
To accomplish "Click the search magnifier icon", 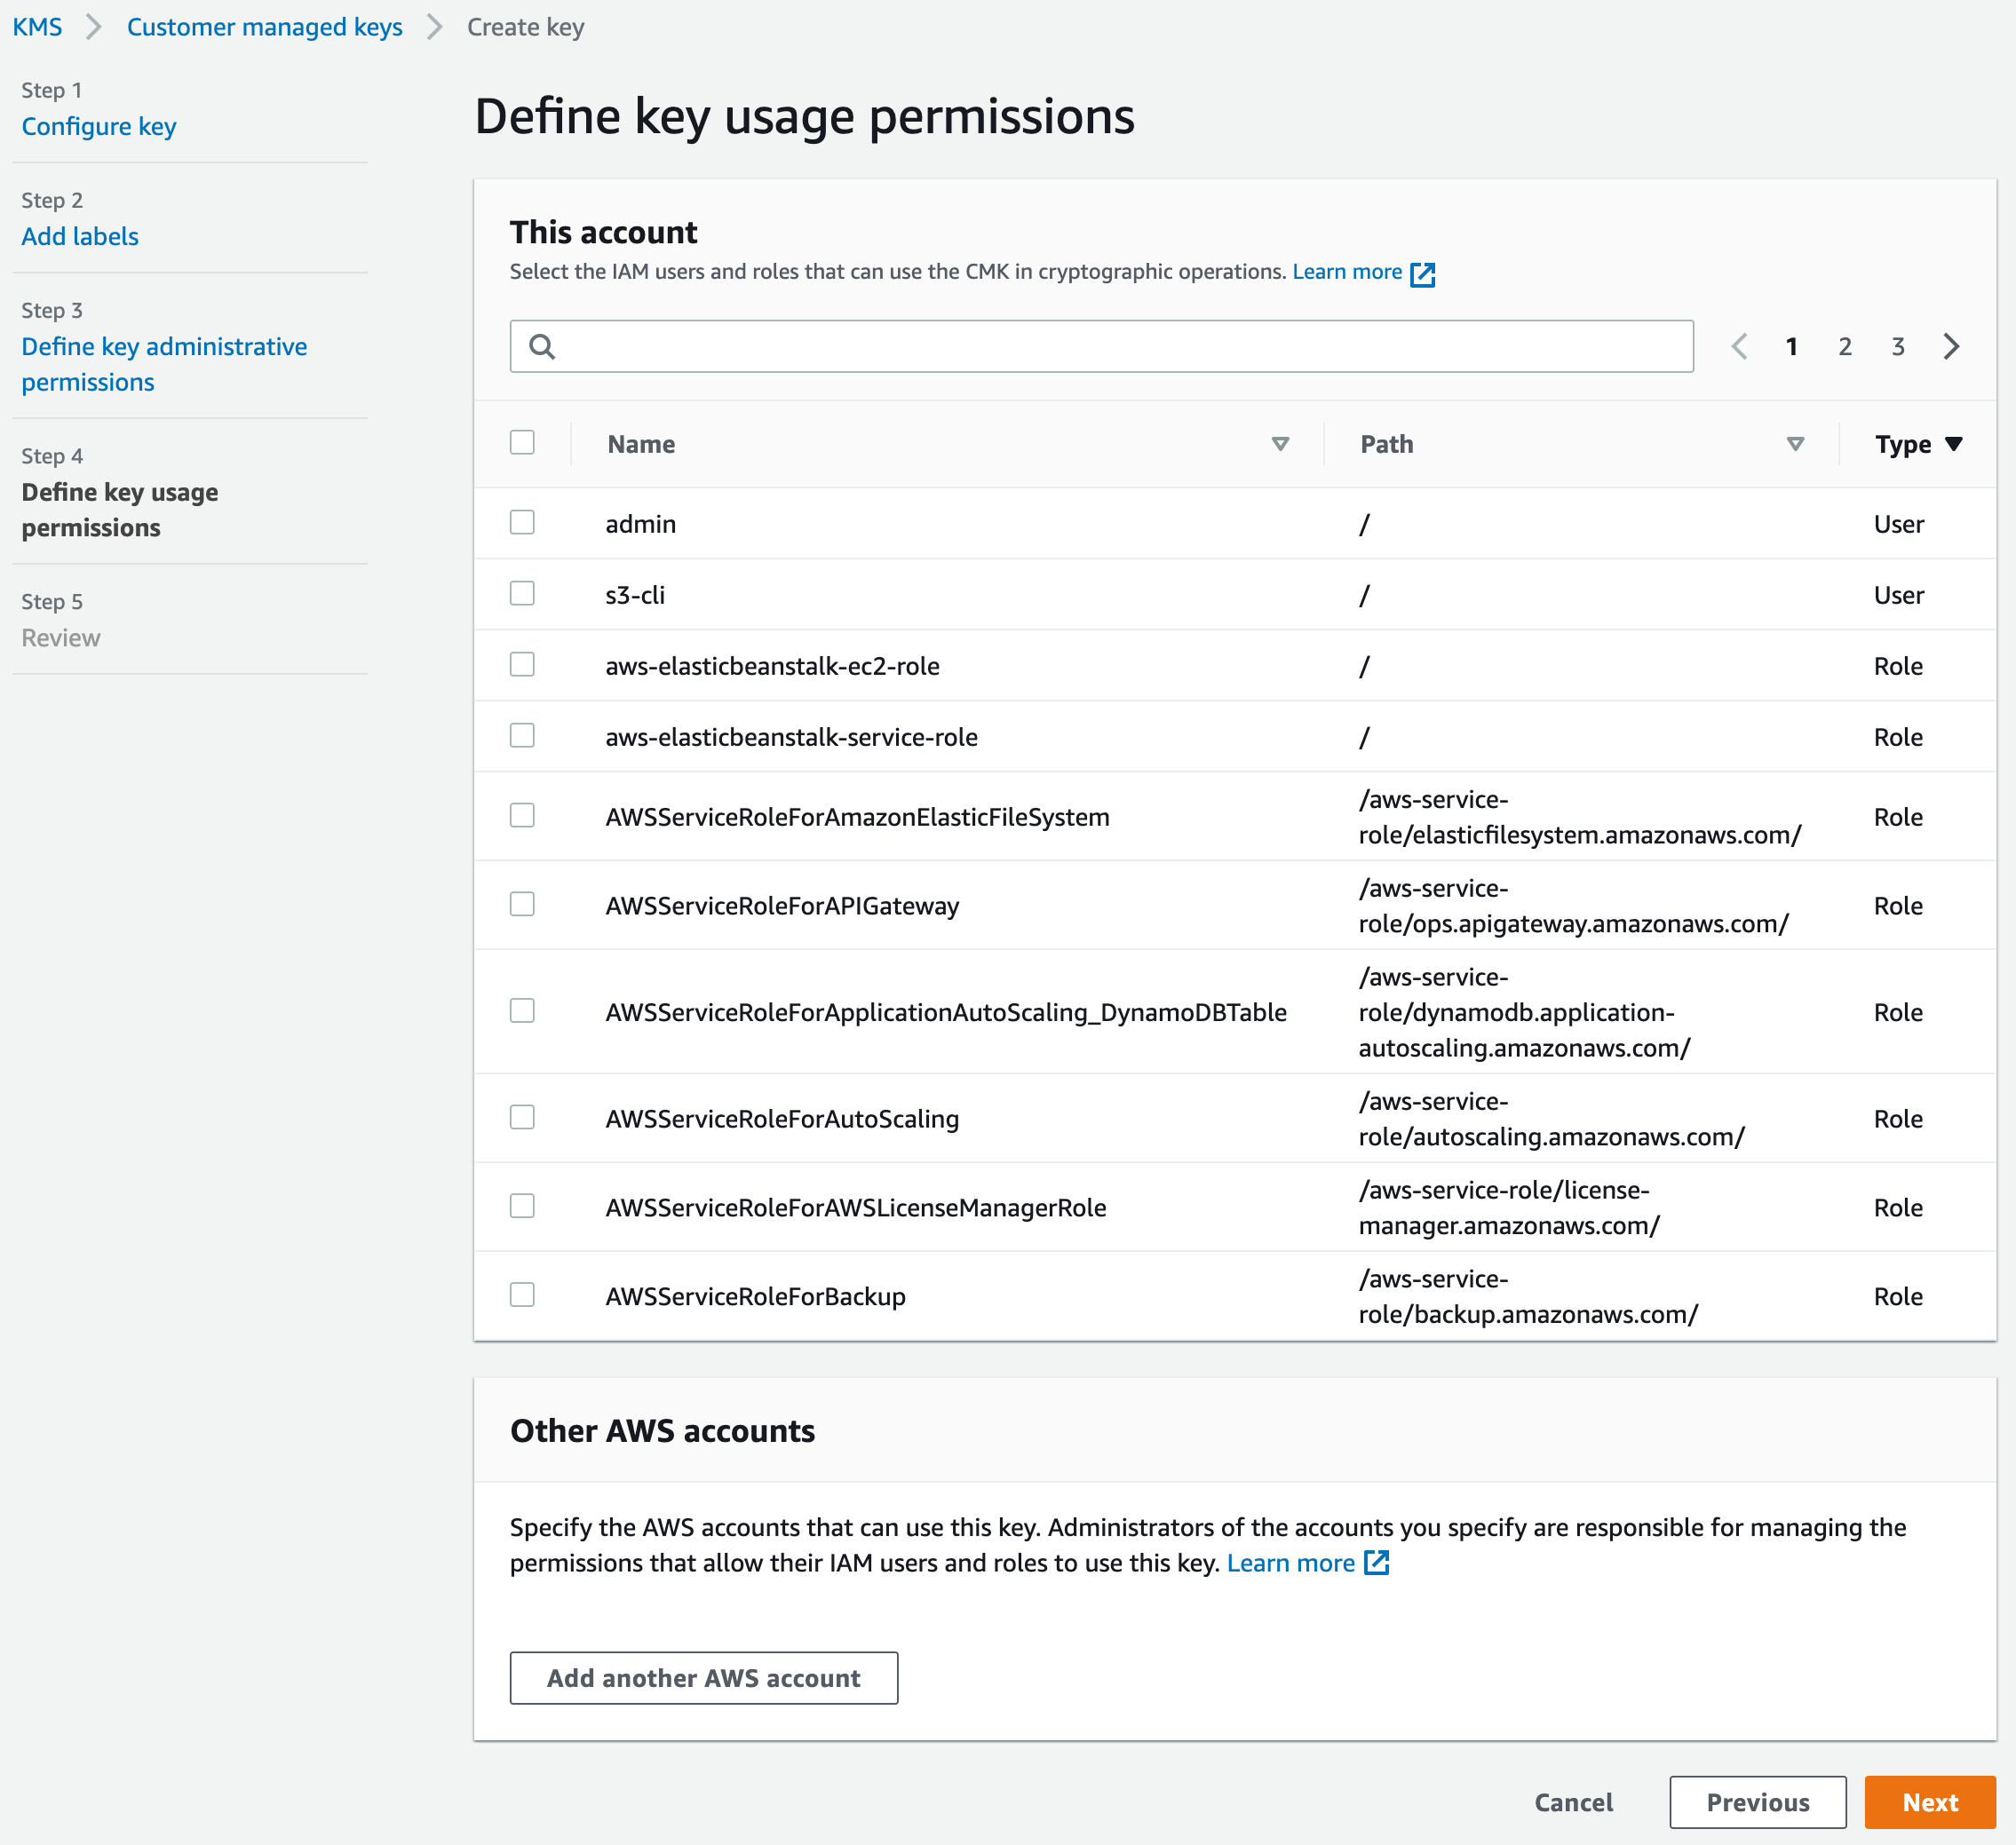I will coord(543,347).
